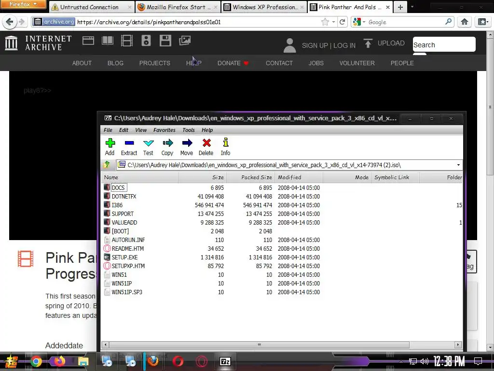The width and height of the screenshot is (494, 371).
Task: Switch to the Windows XP Profession tab
Action: [264, 7]
